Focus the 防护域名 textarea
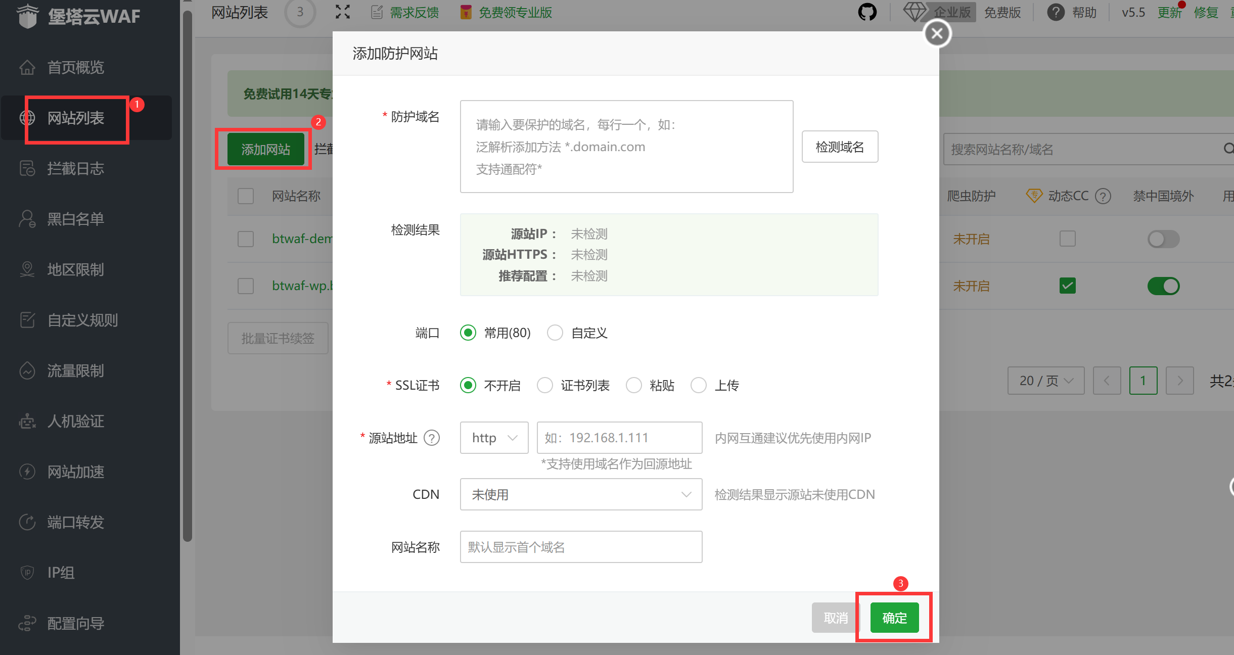Image resolution: width=1234 pixels, height=655 pixels. coord(627,147)
